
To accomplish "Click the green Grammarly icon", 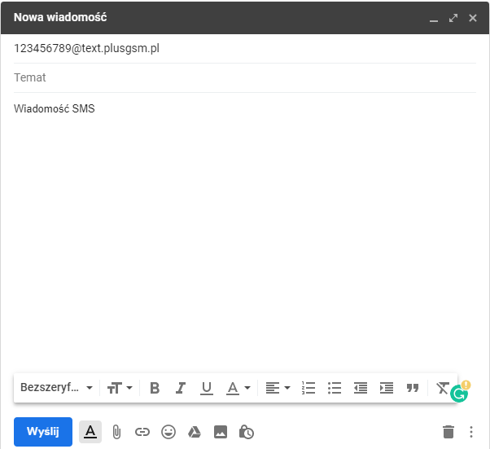I will [x=460, y=394].
